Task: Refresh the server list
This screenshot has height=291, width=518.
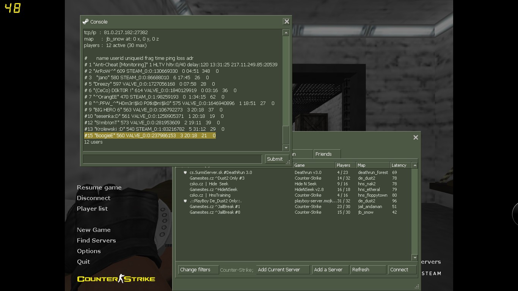Action: tap(368, 270)
